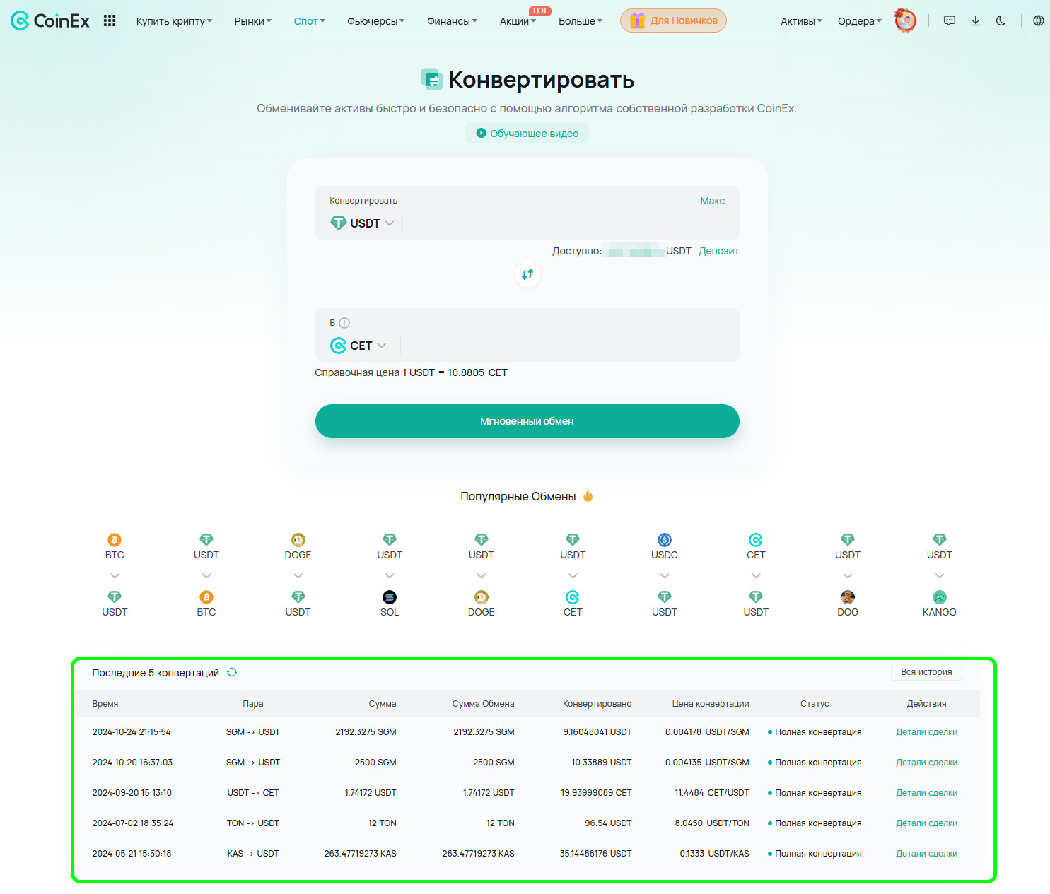1050x894 pixels.
Task: Select USDT to DOG popular exchange
Action: [x=848, y=575]
